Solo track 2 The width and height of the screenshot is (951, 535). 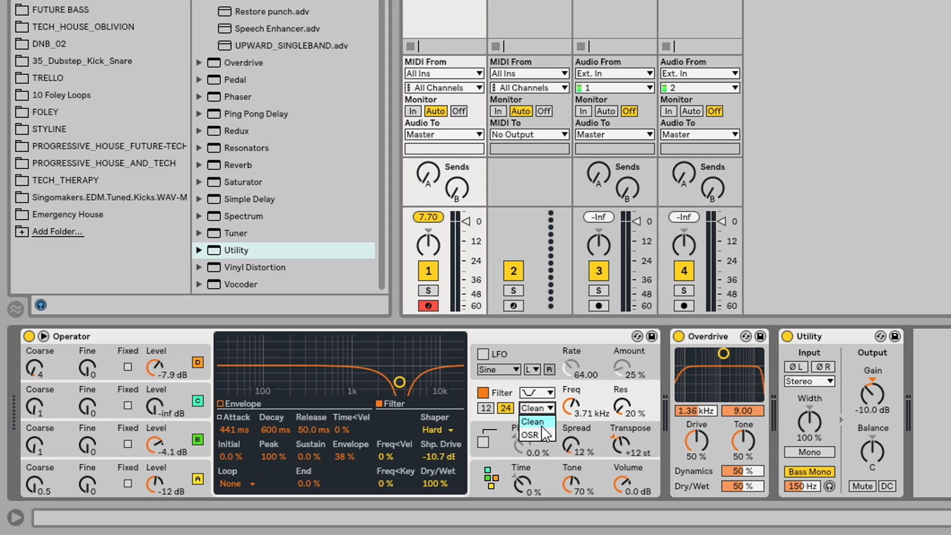pyautogui.click(x=513, y=291)
